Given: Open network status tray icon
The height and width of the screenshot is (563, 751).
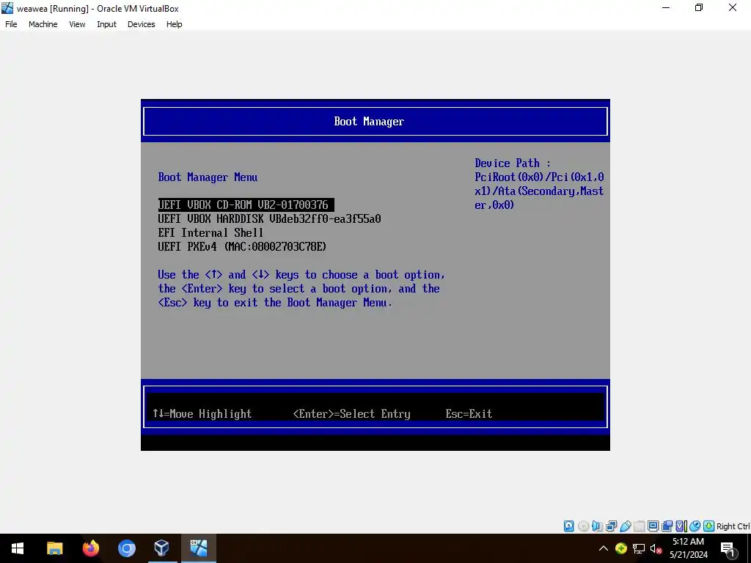Looking at the screenshot, I should [x=639, y=548].
